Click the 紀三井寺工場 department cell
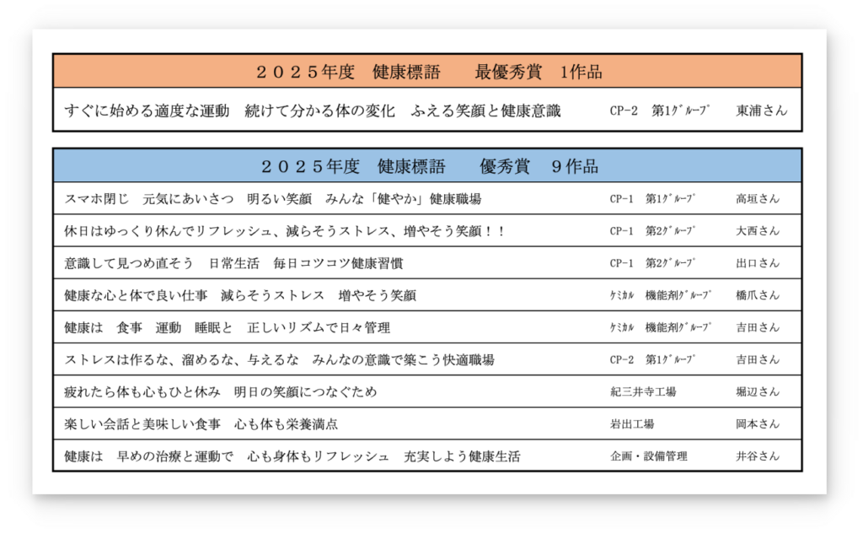This screenshot has width=863, height=534. [x=642, y=392]
